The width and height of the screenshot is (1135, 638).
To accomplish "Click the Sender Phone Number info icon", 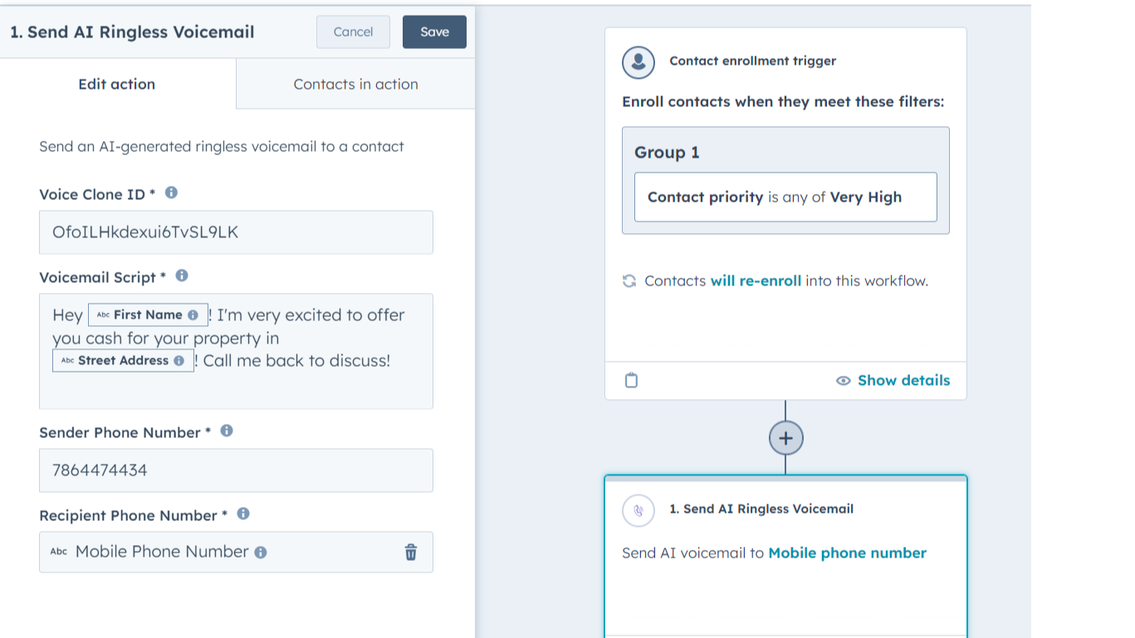I will coord(227,431).
